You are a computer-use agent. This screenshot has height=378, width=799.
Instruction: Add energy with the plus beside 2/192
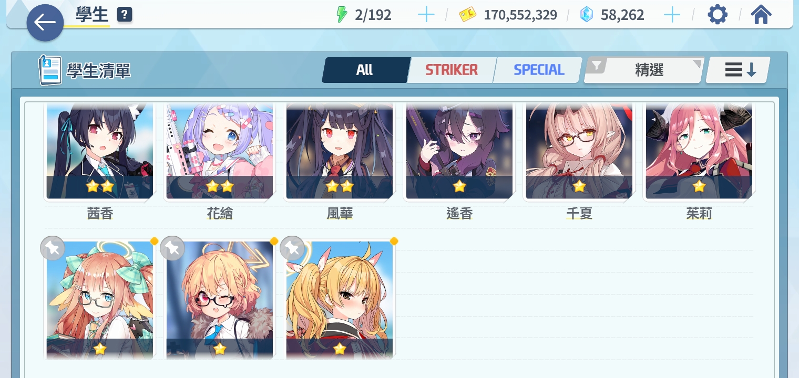pos(426,15)
